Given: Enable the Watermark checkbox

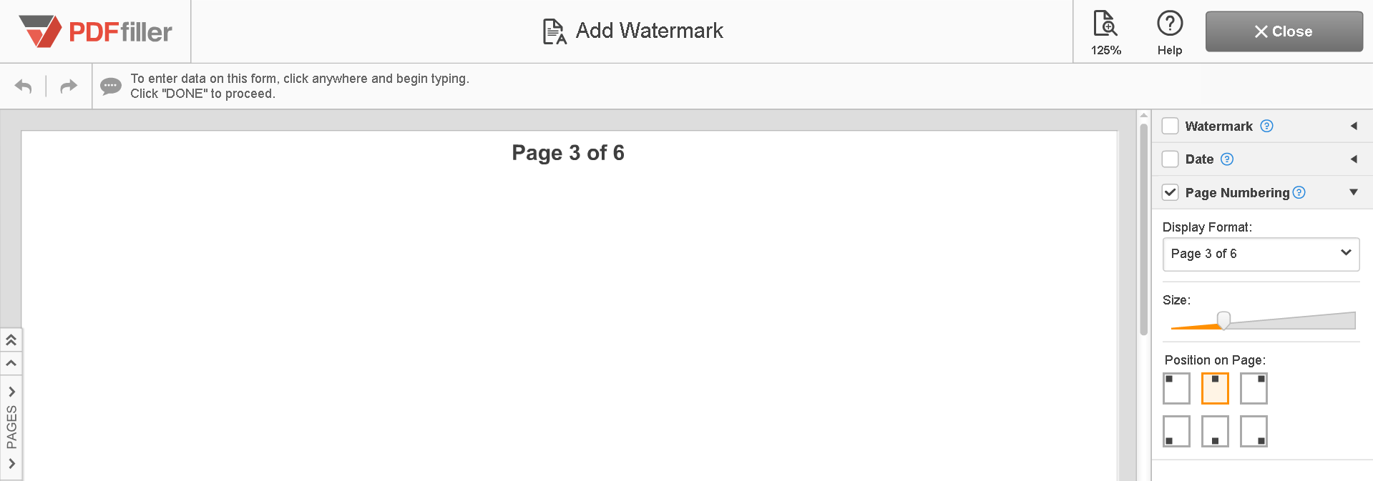Looking at the screenshot, I should (x=1170, y=126).
